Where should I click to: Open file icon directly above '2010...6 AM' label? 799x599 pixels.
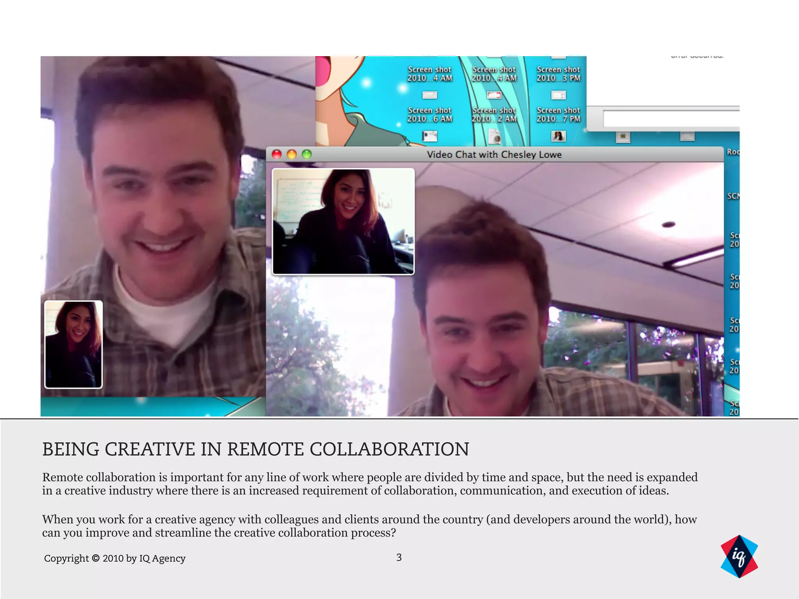(430, 95)
